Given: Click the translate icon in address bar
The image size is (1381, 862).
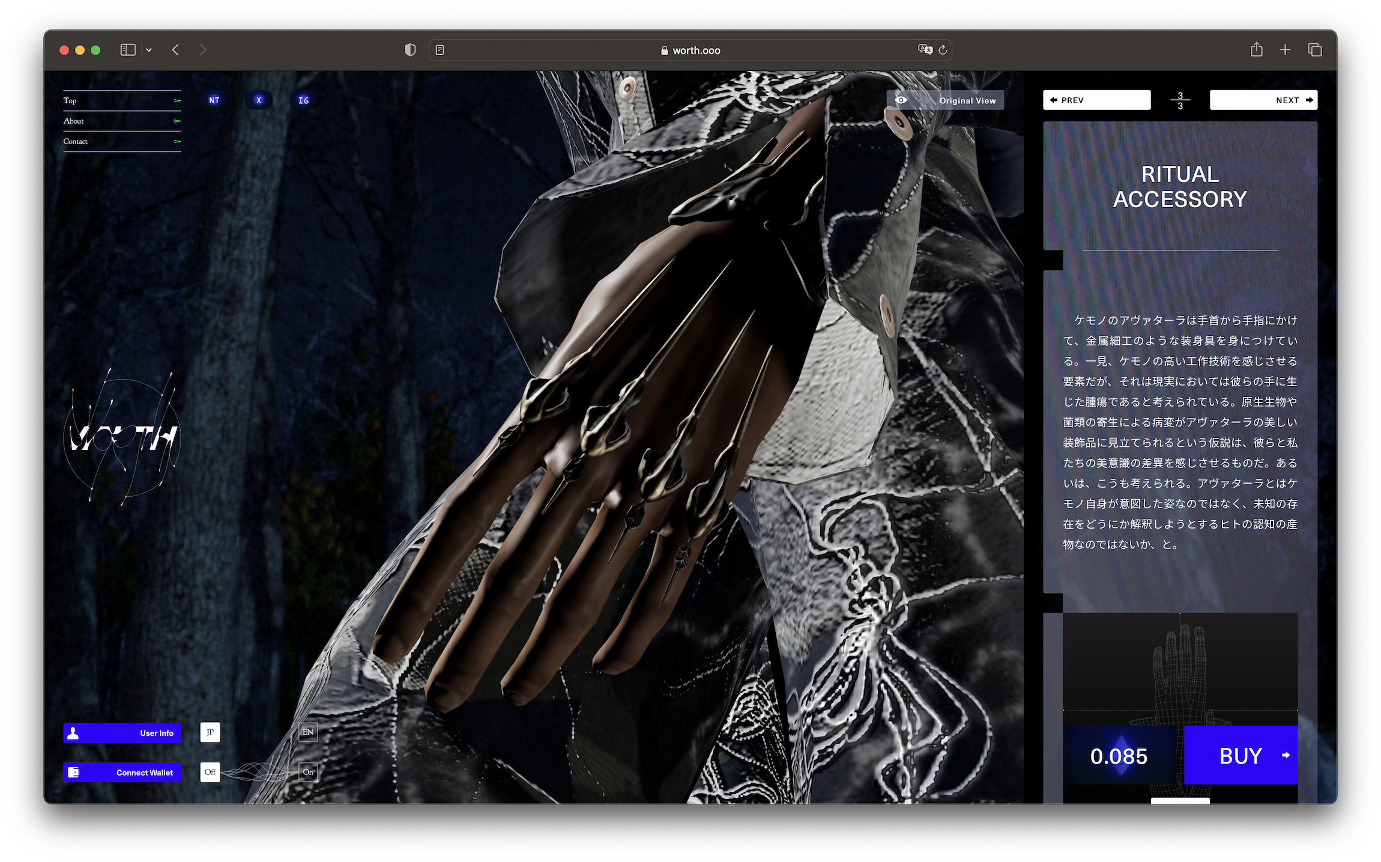Looking at the screenshot, I should coord(925,50).
